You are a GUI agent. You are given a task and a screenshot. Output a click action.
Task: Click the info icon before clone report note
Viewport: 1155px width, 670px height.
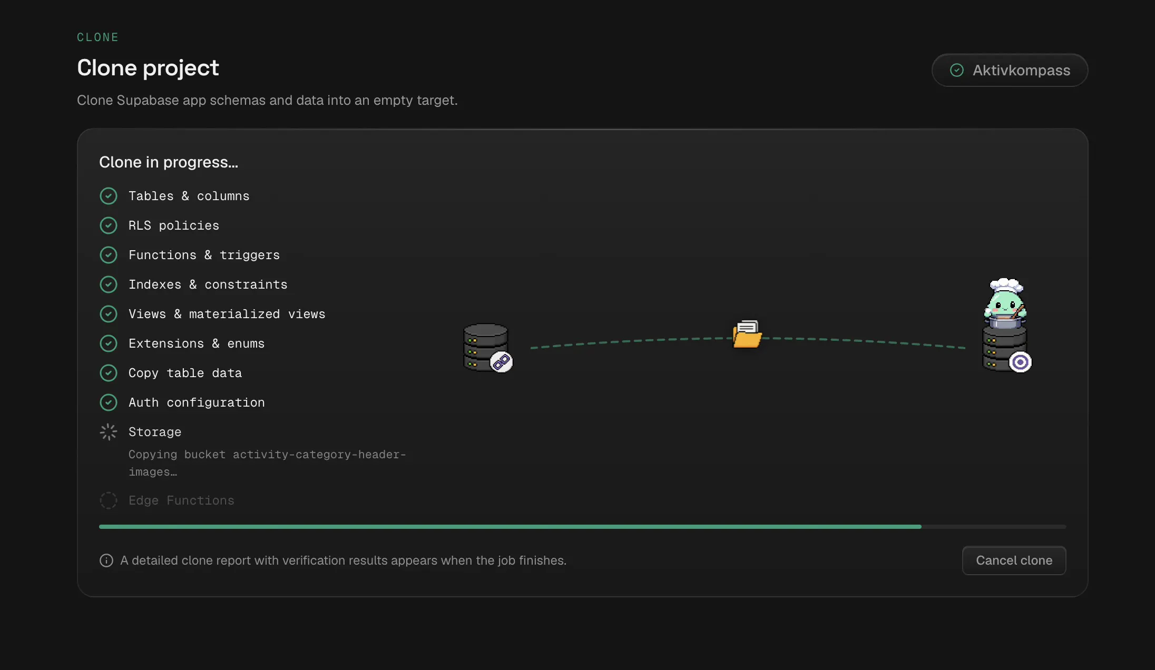[106, 560]
